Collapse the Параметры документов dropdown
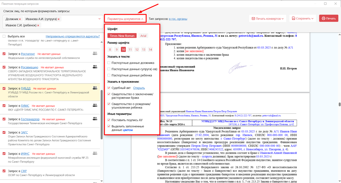This screenshot has height=183, width=341. [x=125, y=19]
